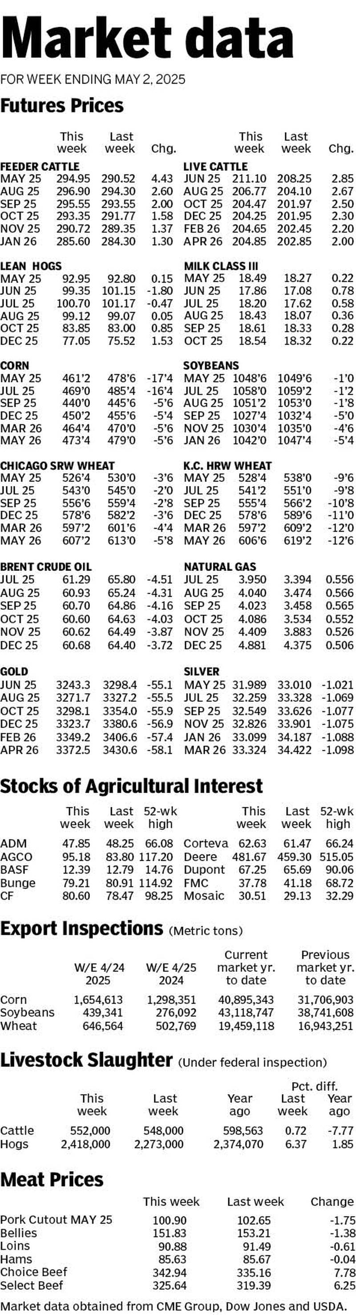Click the K.C. HRW WHEAT heading
356x1315 pixels.
click(227, 465)
